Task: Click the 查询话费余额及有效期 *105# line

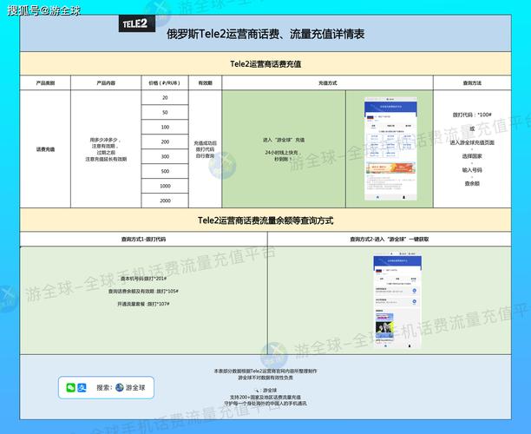Action: pyautogui.click(x=143, y=291)
